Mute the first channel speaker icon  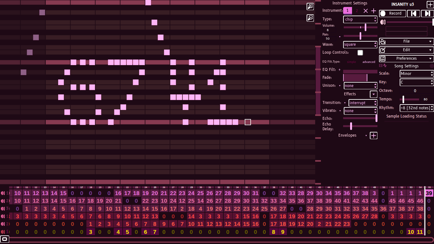3,193
